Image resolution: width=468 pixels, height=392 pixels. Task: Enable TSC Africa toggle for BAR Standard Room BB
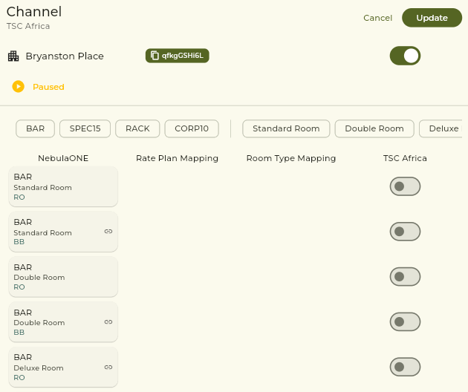[405, 232]
